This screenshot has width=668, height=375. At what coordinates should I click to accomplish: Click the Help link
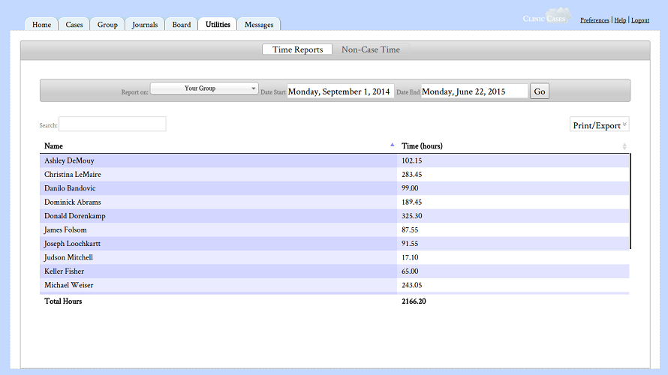click(x=620, y=20)
